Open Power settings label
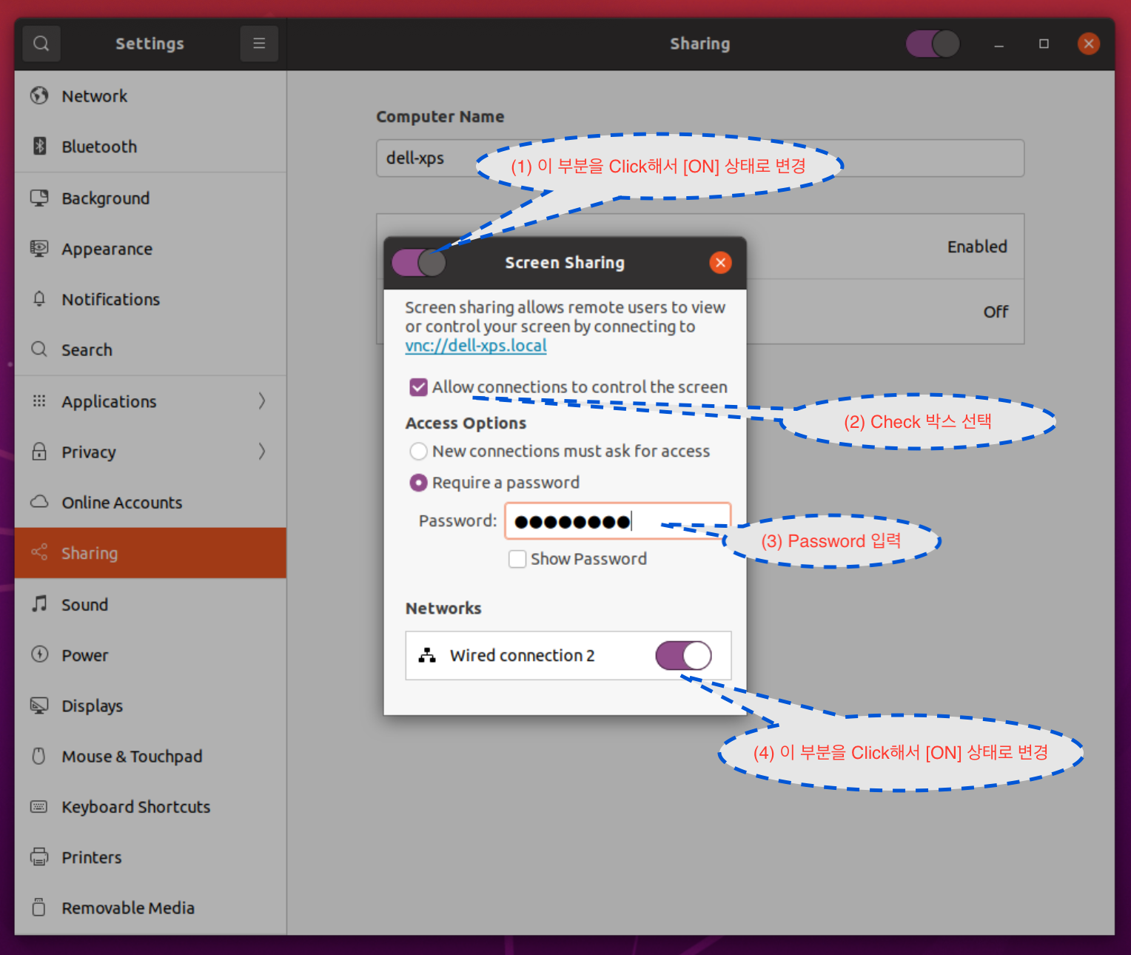 tap(84, 655)
